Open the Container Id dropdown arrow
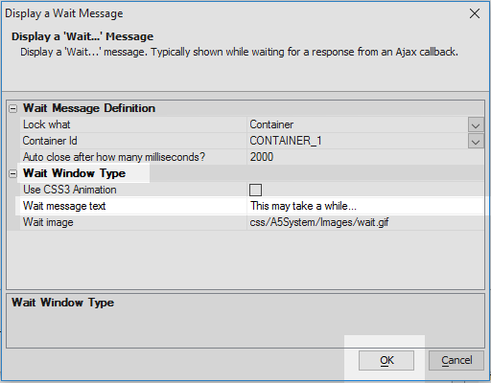 pos(476,142)
